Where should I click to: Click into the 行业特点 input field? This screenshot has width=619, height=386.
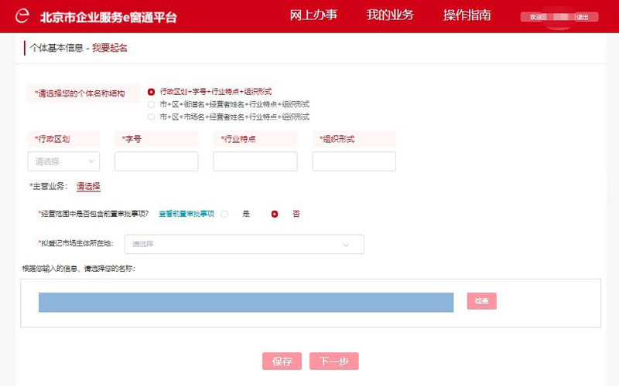point(255,161)
